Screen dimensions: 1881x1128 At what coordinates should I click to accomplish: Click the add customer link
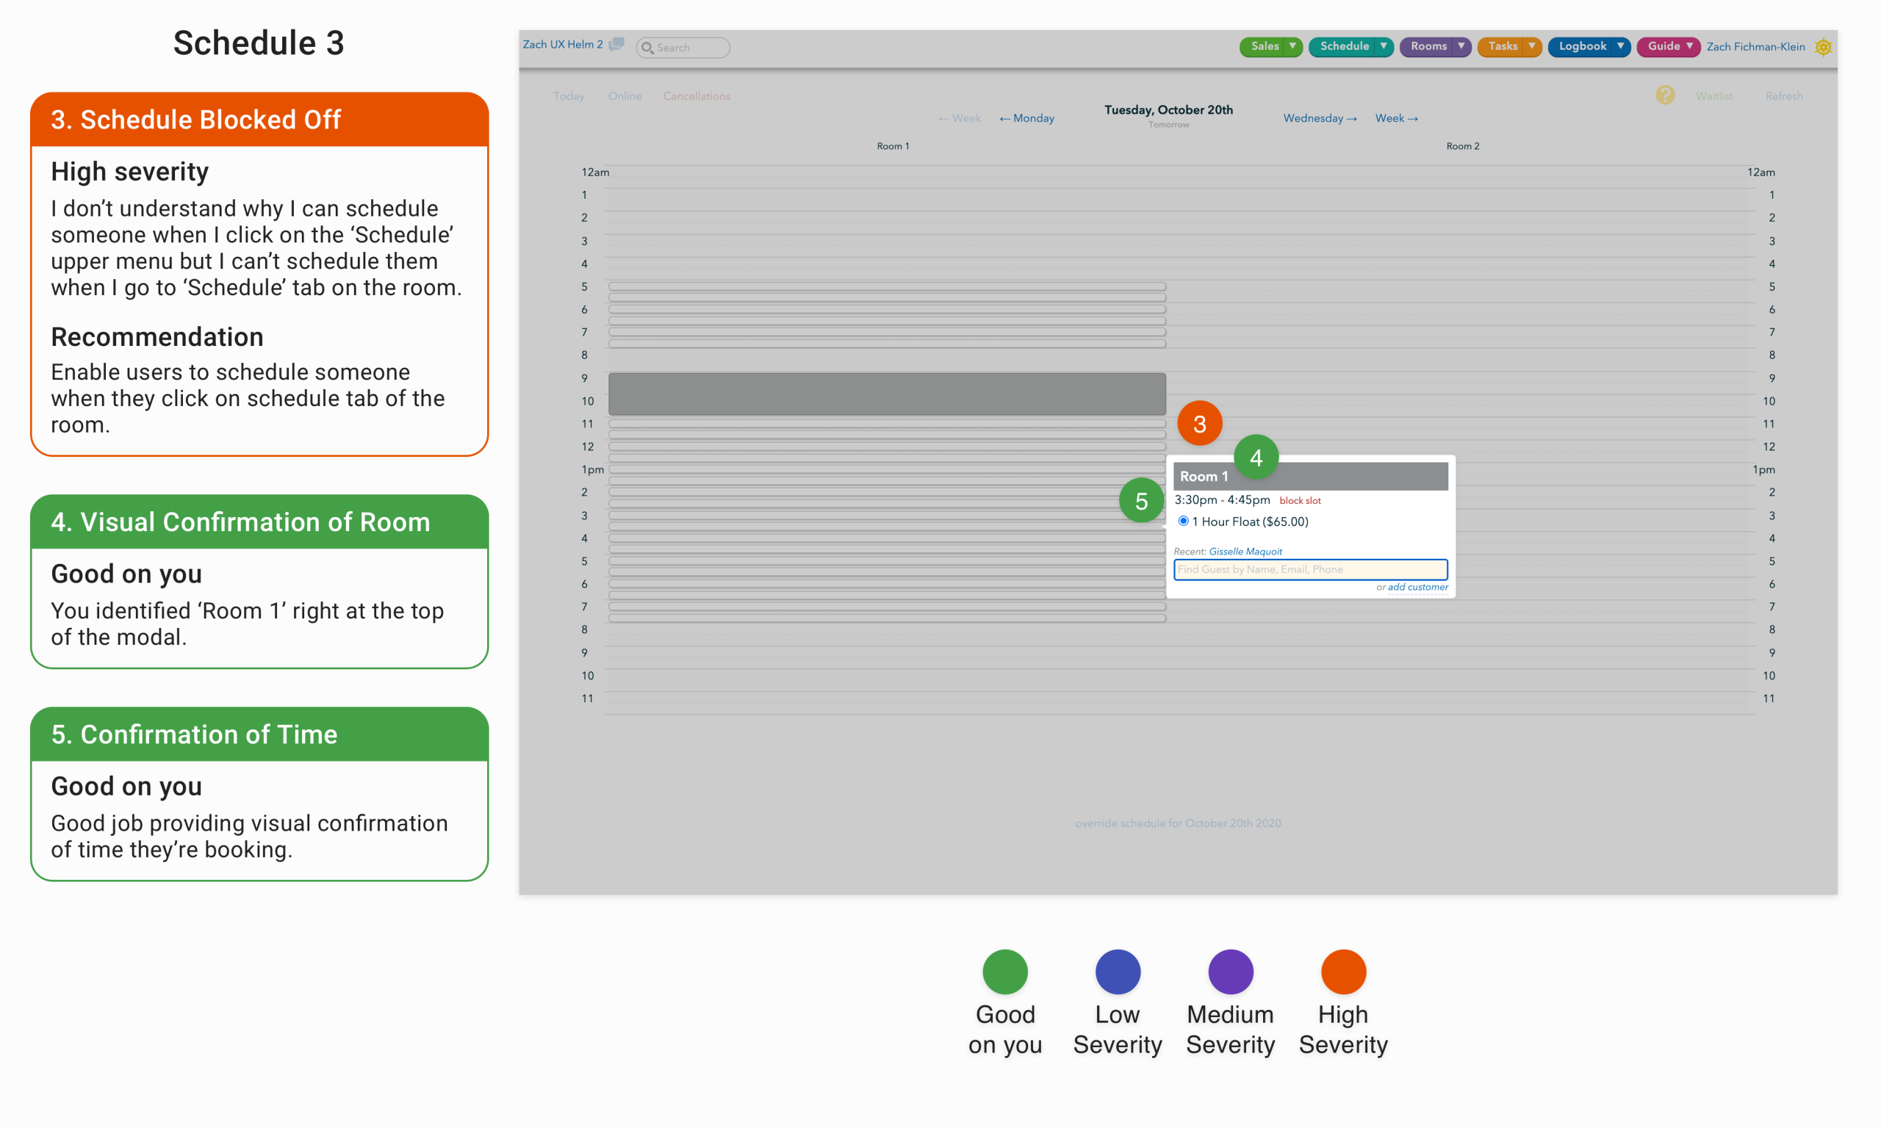click(x=1417, y=587)
